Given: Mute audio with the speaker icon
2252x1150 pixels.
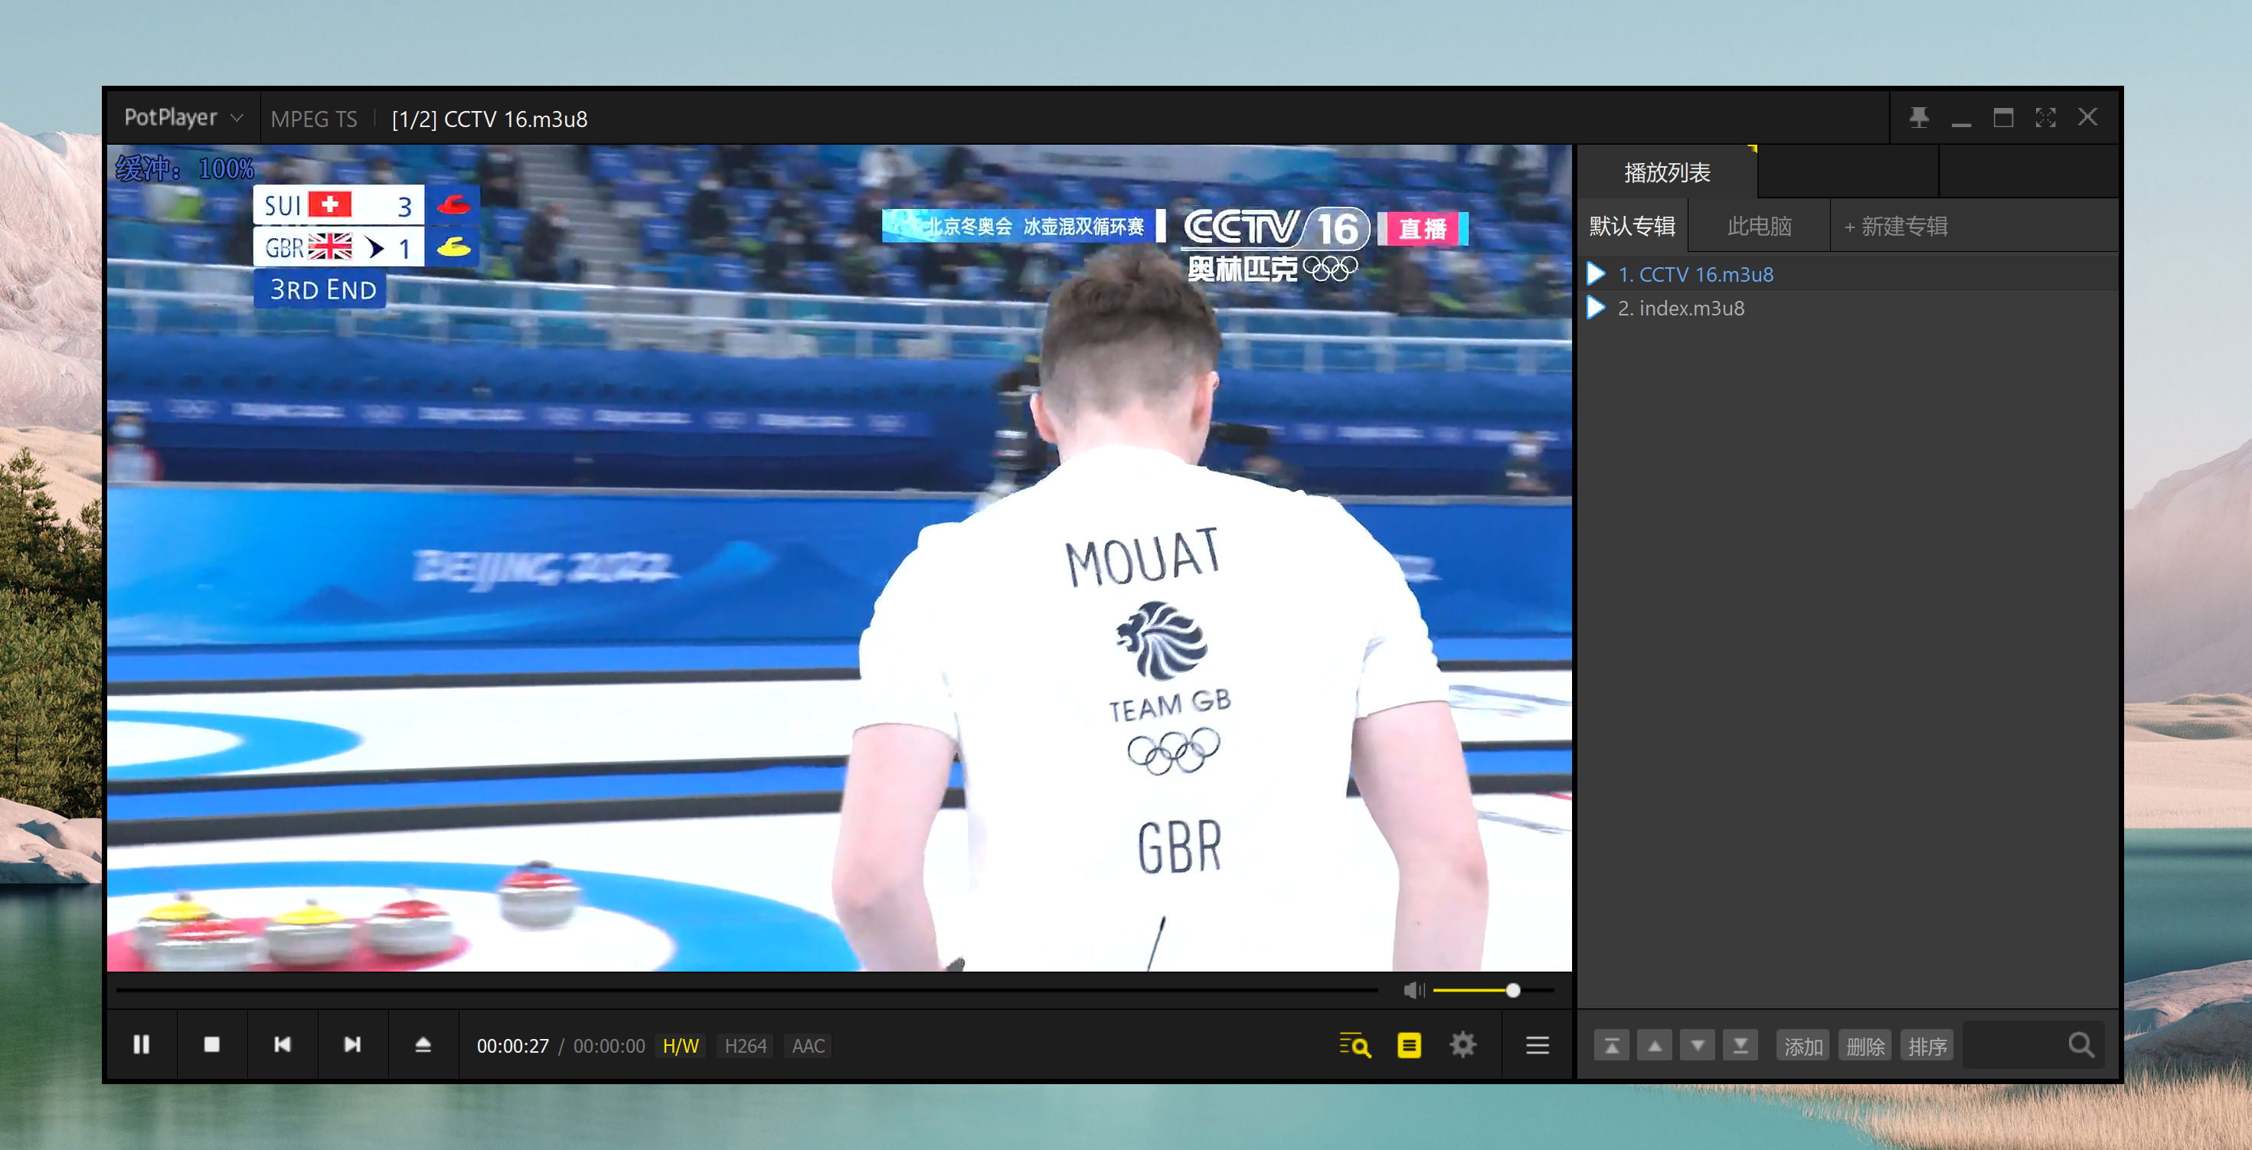Looking at the screenshot, I should click(1412, 990).
